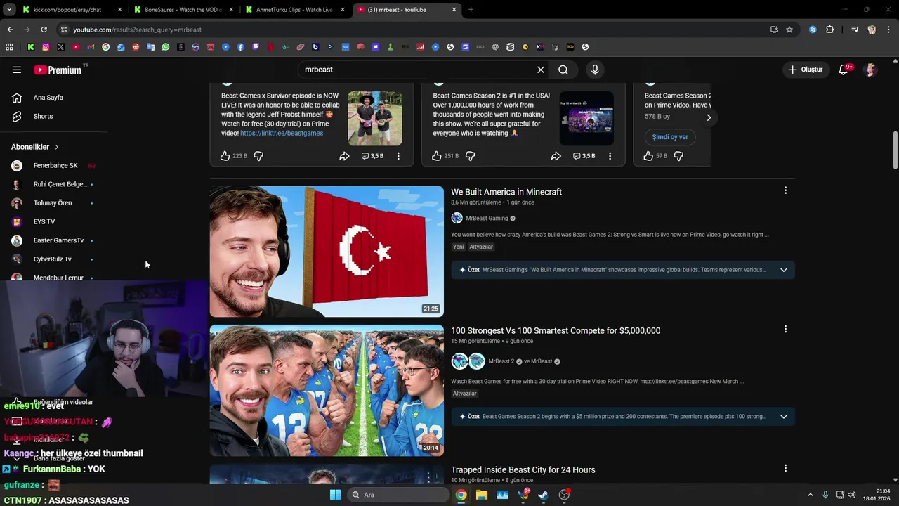Share the Beast Games x Survivor post
The width and height of the screenshot is (899, 506).
344,156
